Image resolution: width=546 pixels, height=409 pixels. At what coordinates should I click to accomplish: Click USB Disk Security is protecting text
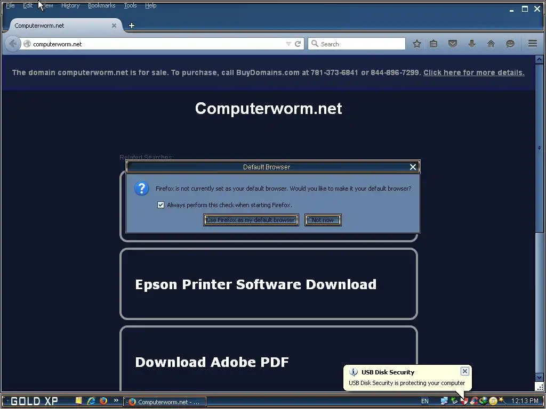[x=407, y=383]
